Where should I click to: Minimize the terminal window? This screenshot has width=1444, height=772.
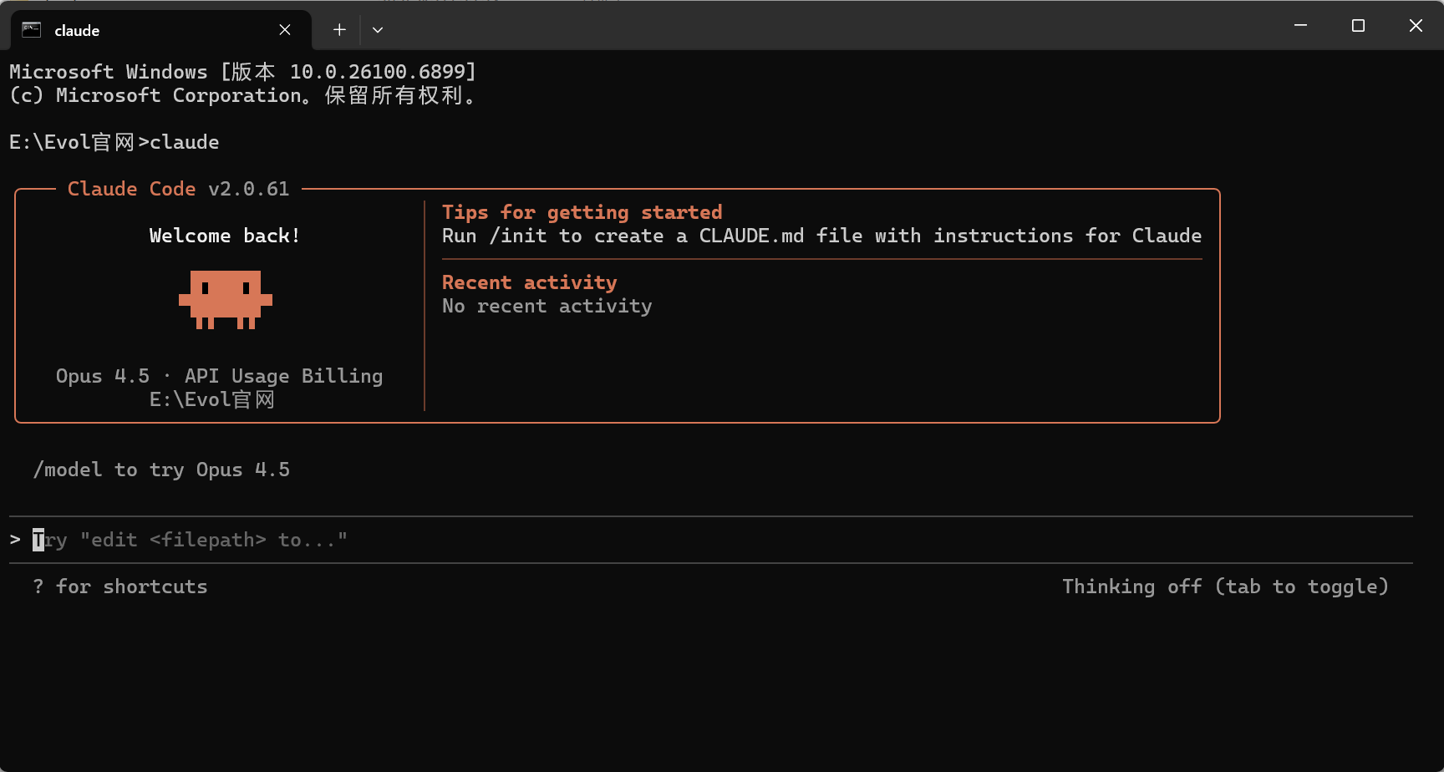[1300, 26]
